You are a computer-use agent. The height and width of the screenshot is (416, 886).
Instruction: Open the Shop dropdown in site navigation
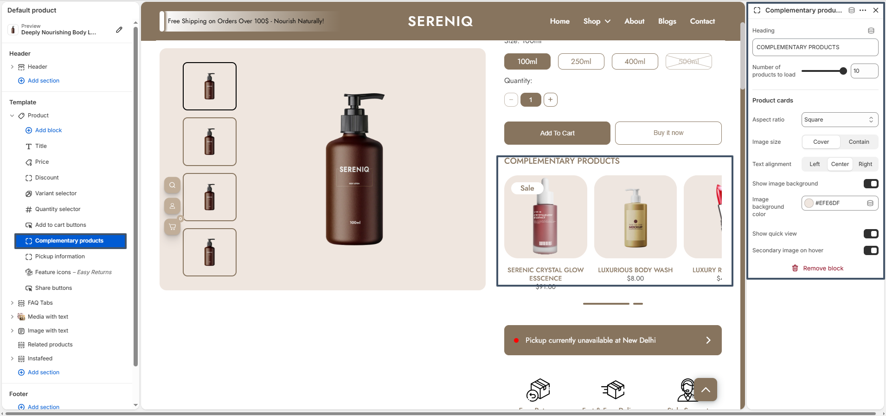pos(597,21)
